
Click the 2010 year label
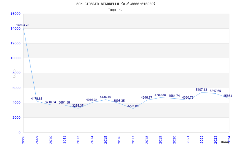coord(51,139)
